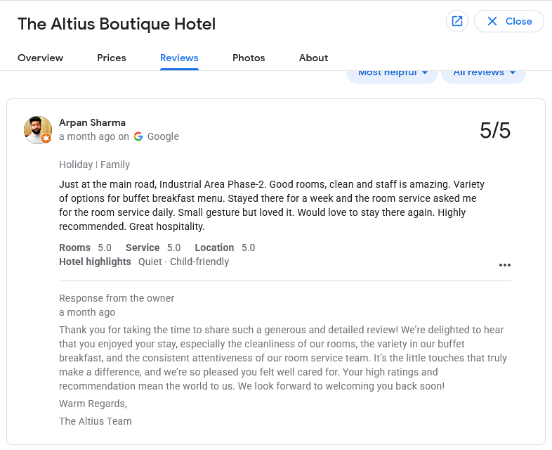Click the three-dot more options icon

click(x=504, y=265)
